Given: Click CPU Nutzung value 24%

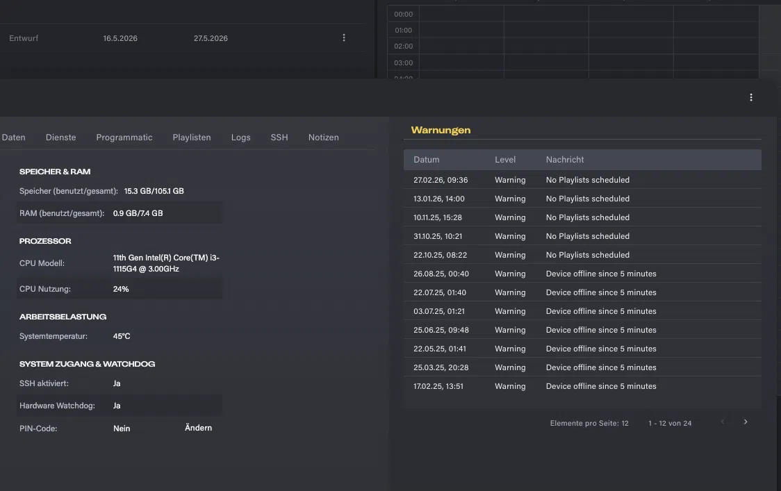Looking at the screenshot, I should (120, 289).
